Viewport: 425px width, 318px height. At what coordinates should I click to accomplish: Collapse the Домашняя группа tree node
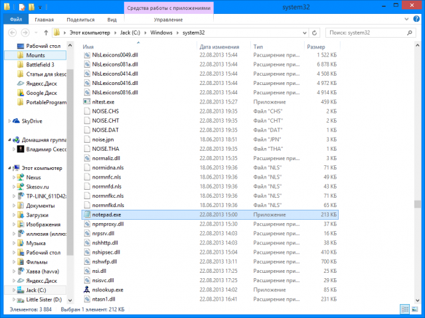9,140
